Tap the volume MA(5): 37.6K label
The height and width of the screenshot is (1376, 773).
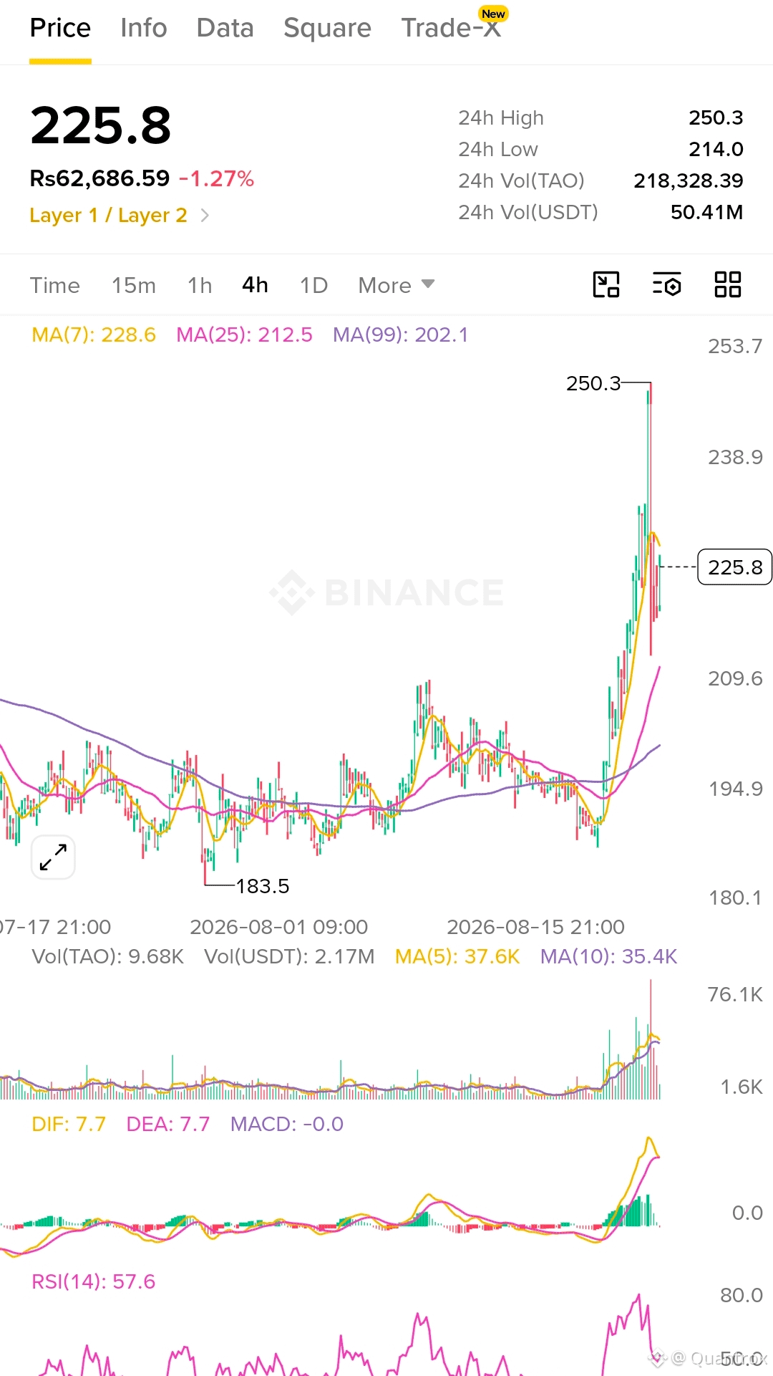[x=457, y=956]
